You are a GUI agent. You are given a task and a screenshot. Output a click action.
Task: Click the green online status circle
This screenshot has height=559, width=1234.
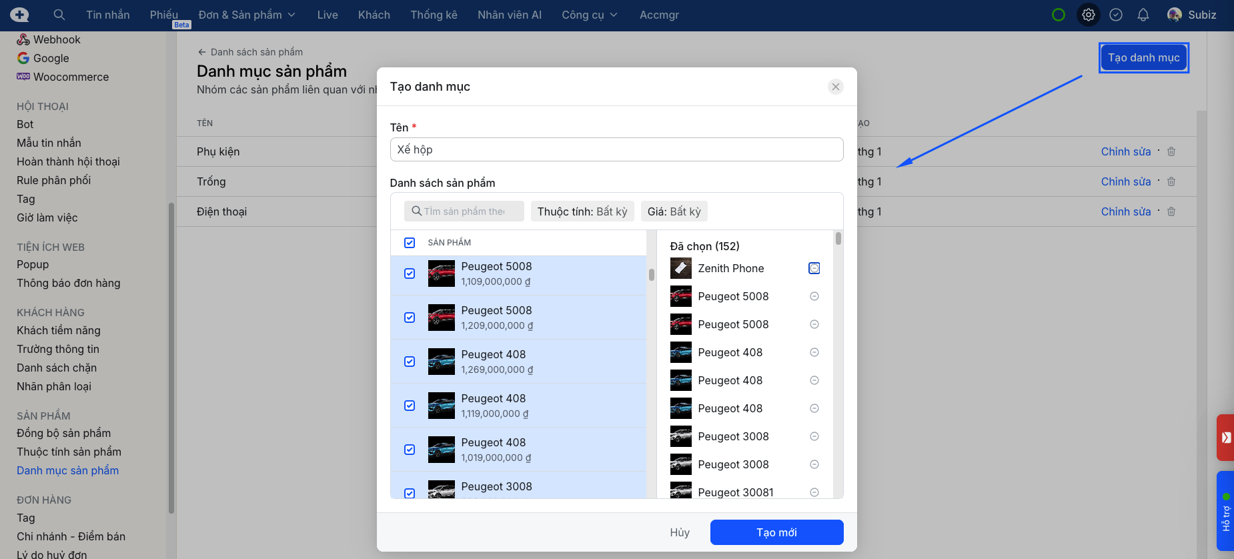(1059, 15)
